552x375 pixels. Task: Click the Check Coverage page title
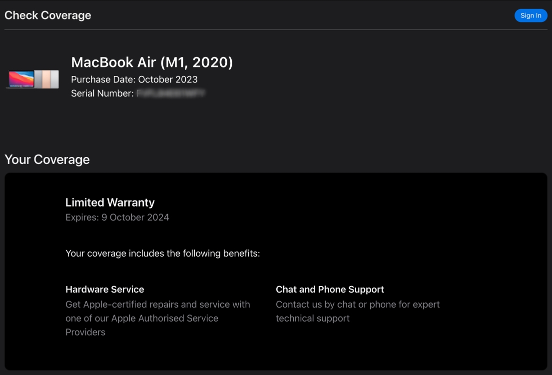pyautogui.click(x=48, y=15)
